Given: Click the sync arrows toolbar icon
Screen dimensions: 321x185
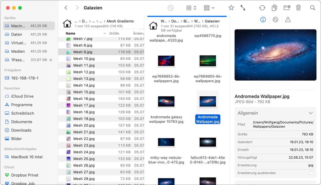Looking at the screenshot, I should click(x=171, y=8).
